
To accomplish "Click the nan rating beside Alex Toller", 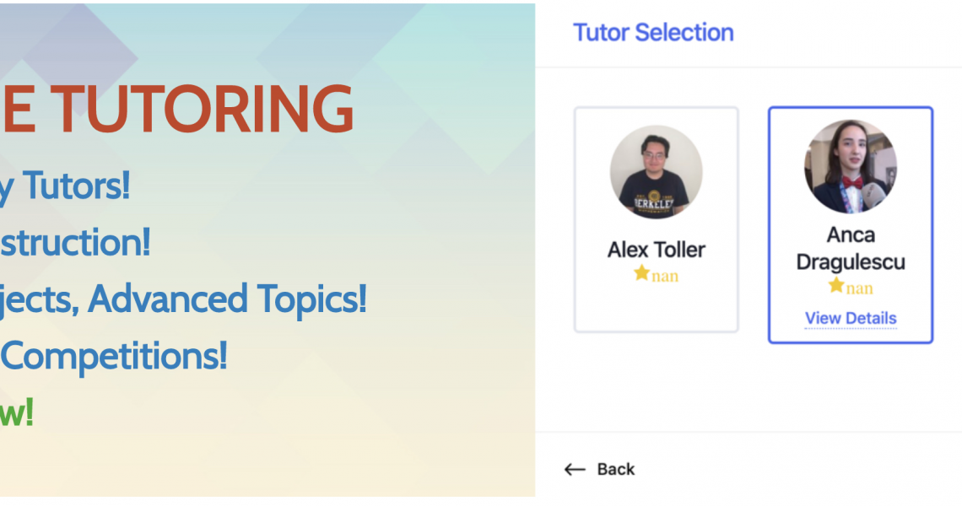I will click(665, 276).
